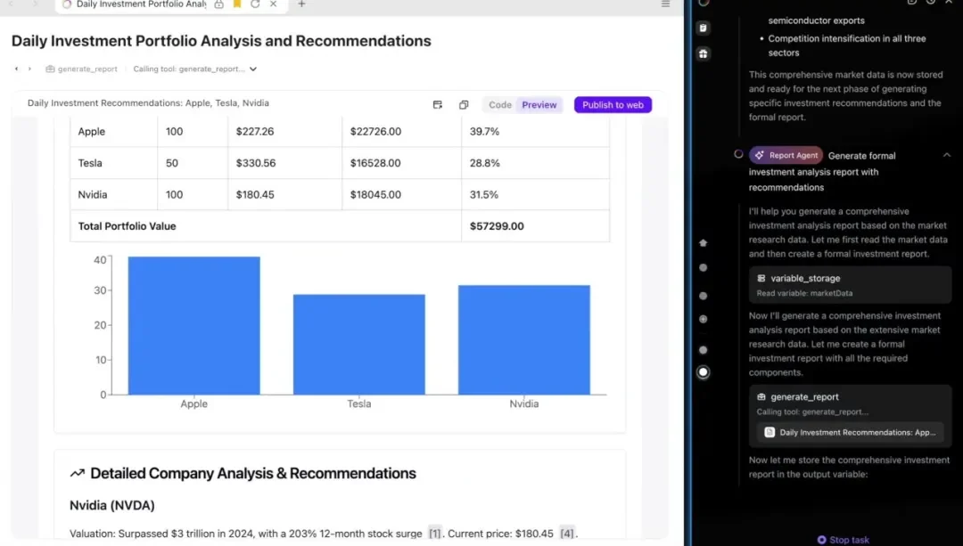Click the 'Total Portfolio Value' row label
Viewport: 963px width, 546px height.
point(127,226)
